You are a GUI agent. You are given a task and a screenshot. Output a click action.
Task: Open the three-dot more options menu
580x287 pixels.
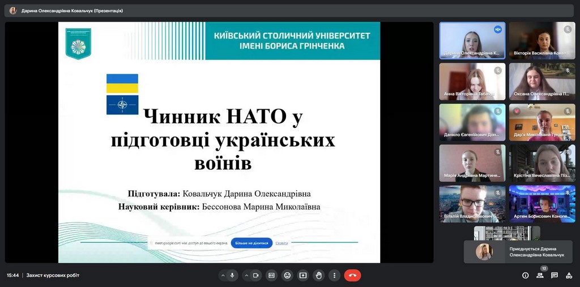tap(334, 275)
